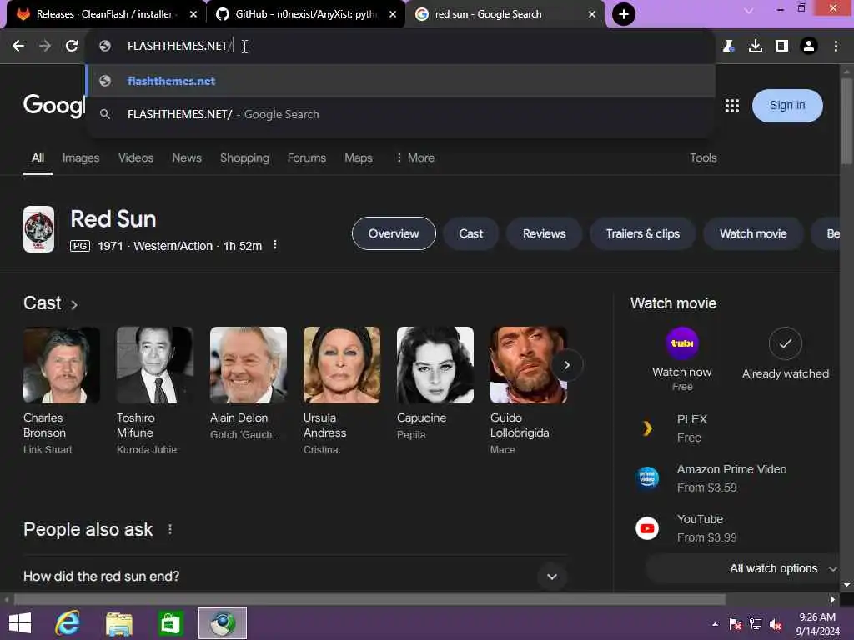Screen dimensions: 854x640
Task: Click the muted volume tray icon
Action: [776, 624]
